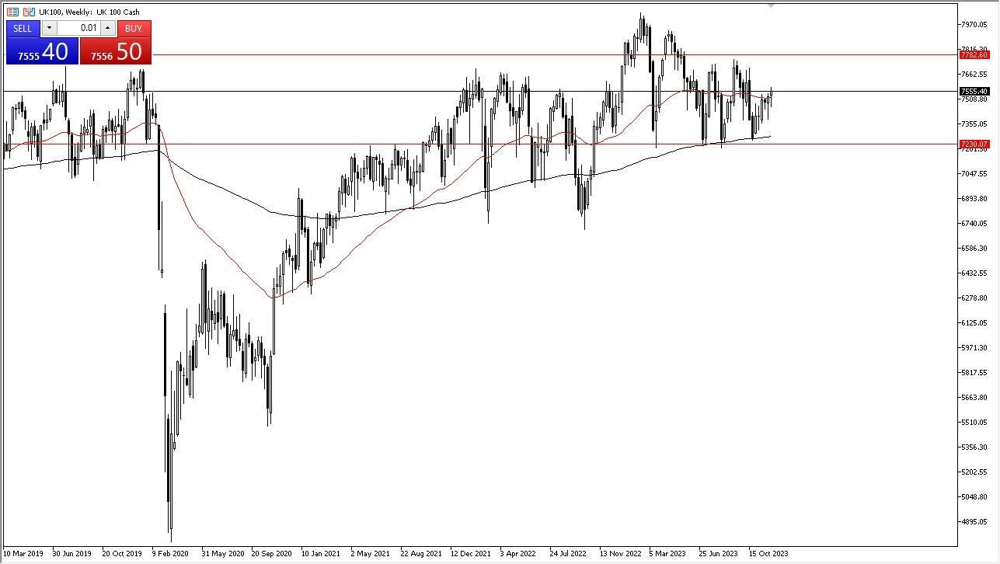The height and width of the screenshot is (564, 1000).
Task: Select the current price label 7555.40
Action: (x=973, y=91)
